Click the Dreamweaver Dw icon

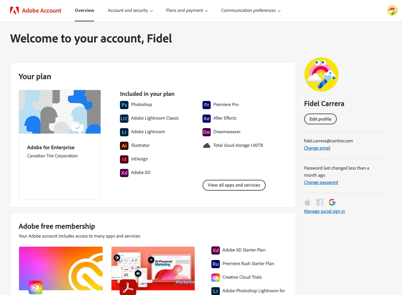207,132
